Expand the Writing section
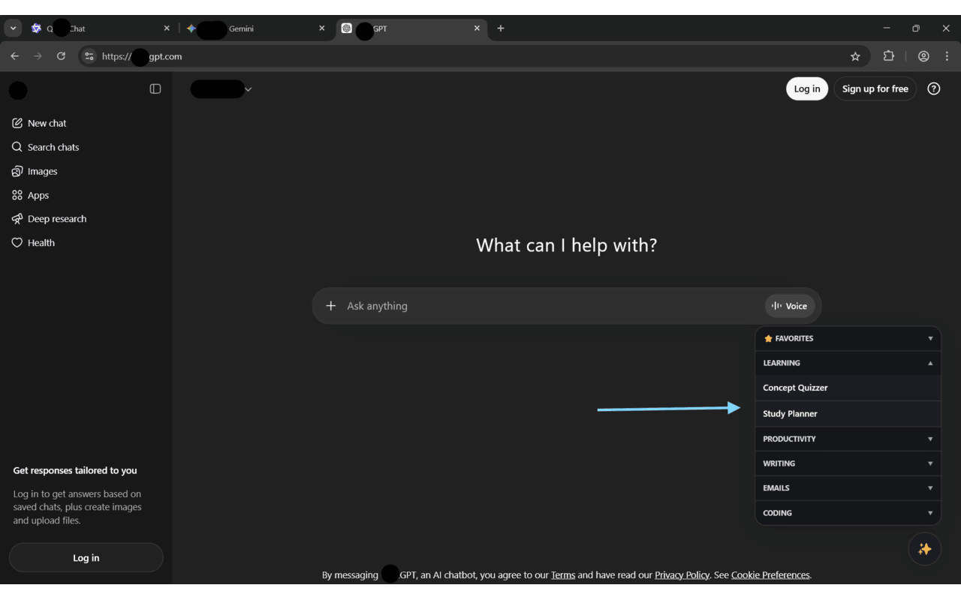961x600 pixels. [x=848, y=463]
